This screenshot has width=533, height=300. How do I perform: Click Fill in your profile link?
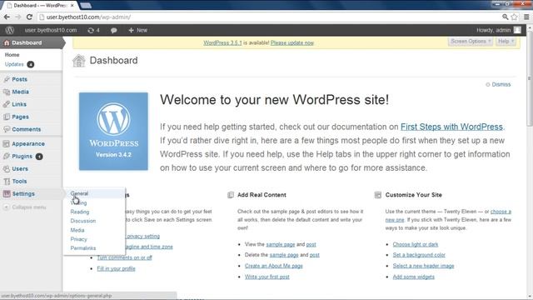116,268
